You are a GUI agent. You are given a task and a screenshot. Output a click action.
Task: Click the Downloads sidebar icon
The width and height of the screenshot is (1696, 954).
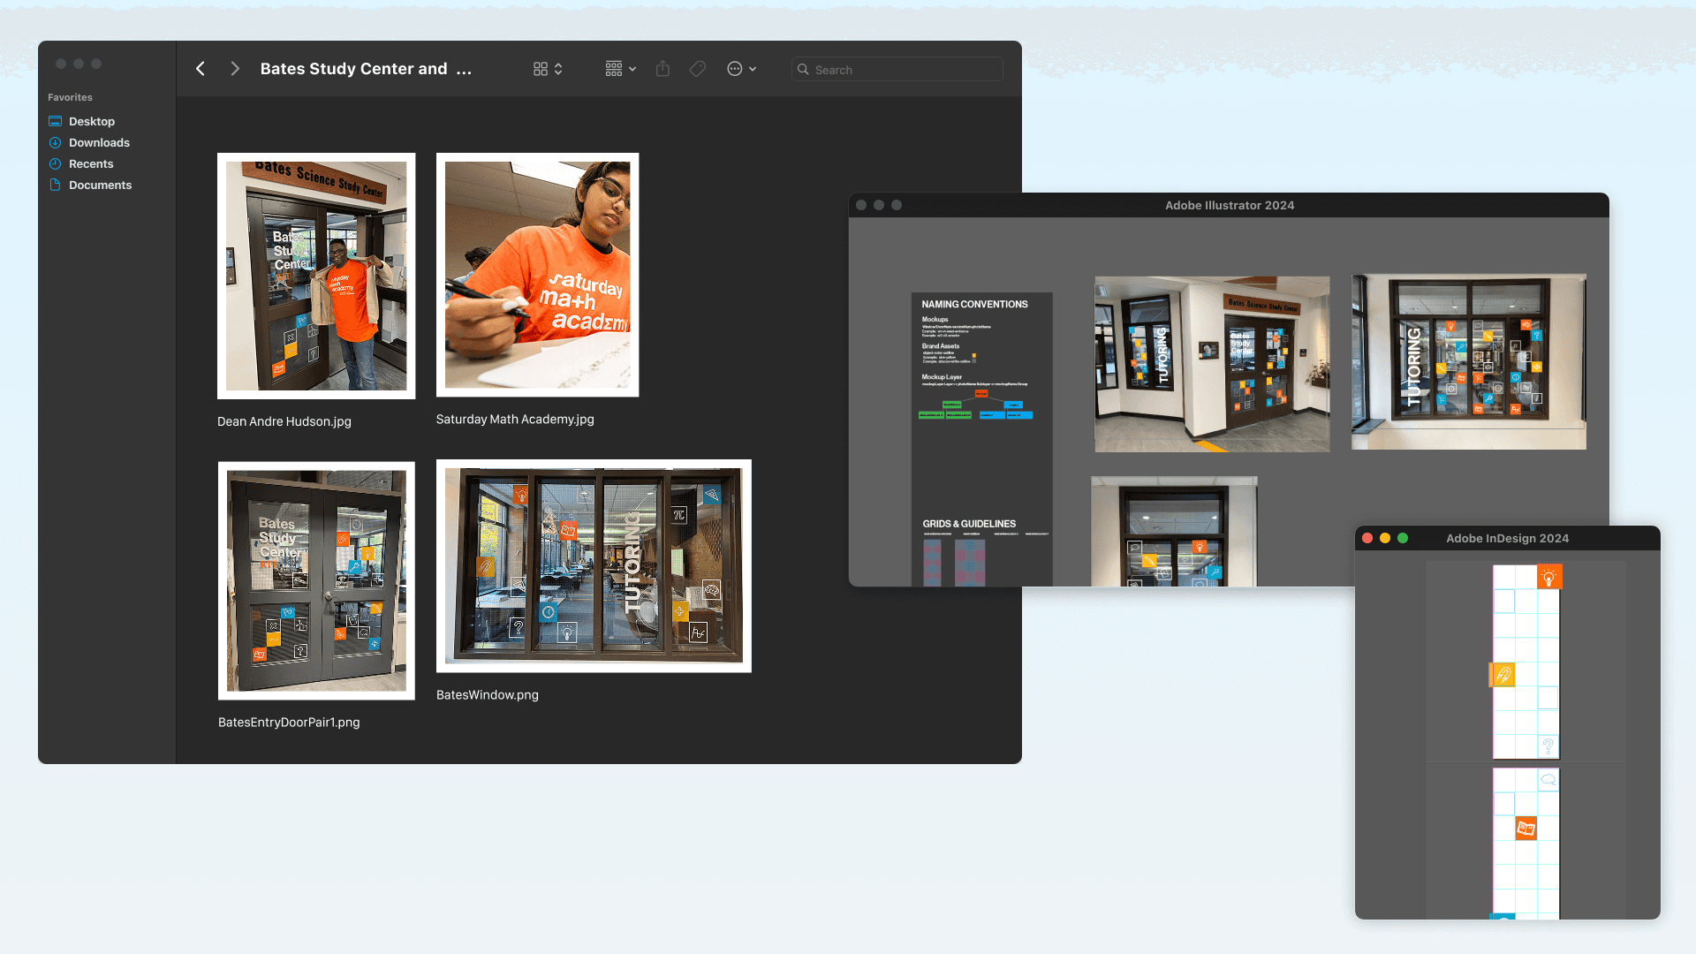coord(56,142)
